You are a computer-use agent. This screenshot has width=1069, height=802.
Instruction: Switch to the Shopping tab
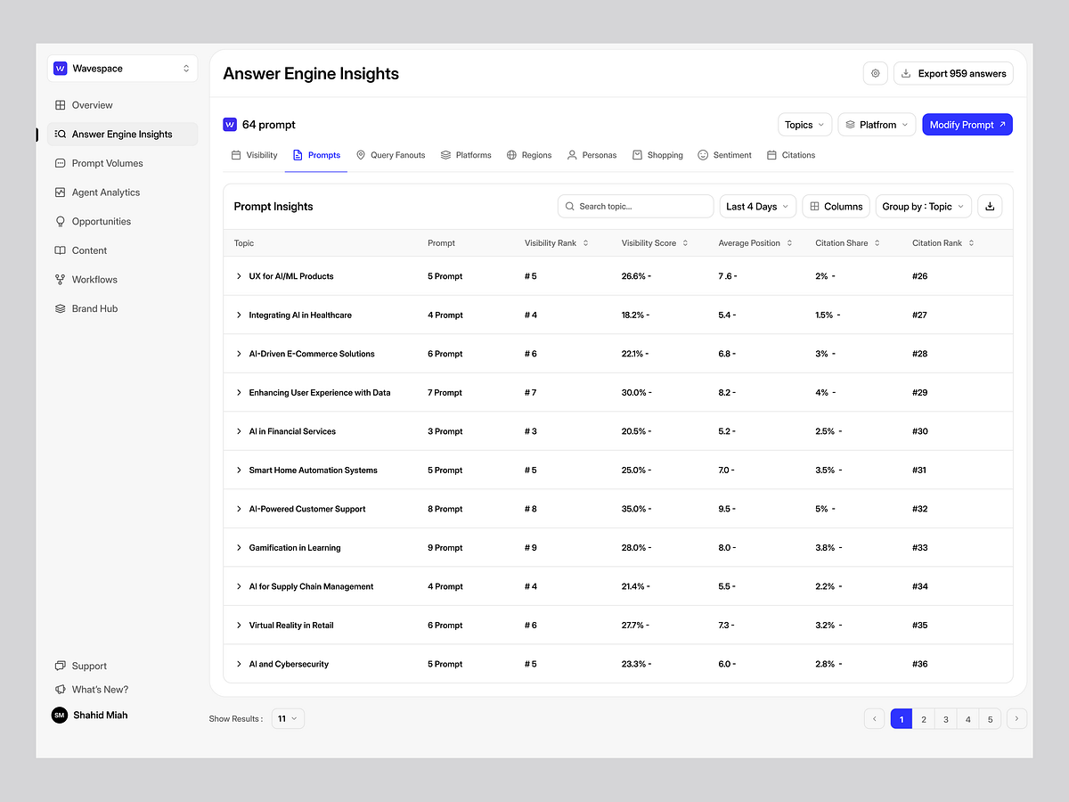(657, 155)
